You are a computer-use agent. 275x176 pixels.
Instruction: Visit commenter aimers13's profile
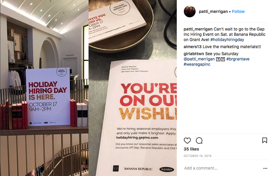click(x=193, y=47)
